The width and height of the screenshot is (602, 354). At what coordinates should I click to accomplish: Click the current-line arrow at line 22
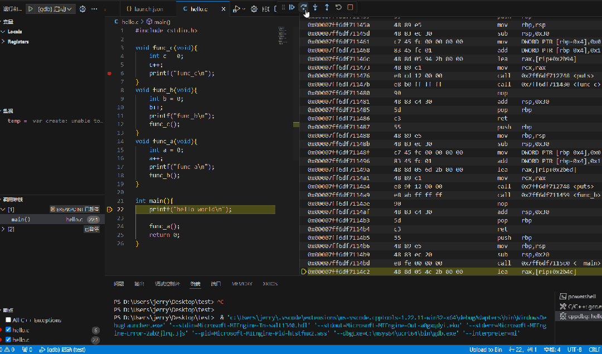(x=109, y=210)
